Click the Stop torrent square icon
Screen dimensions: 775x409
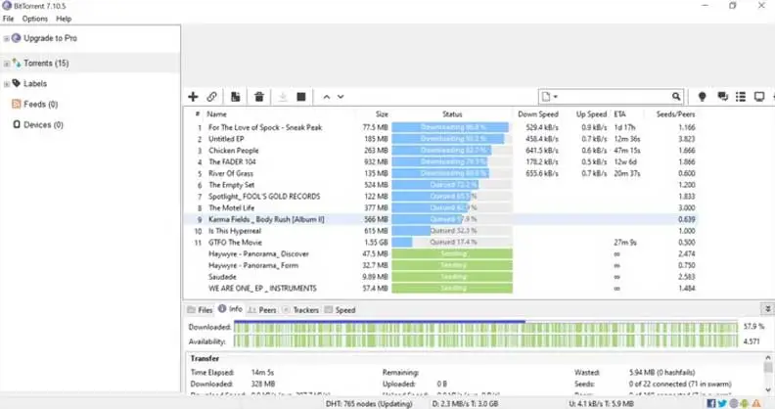pyautogui.click(x=301, y=97)
